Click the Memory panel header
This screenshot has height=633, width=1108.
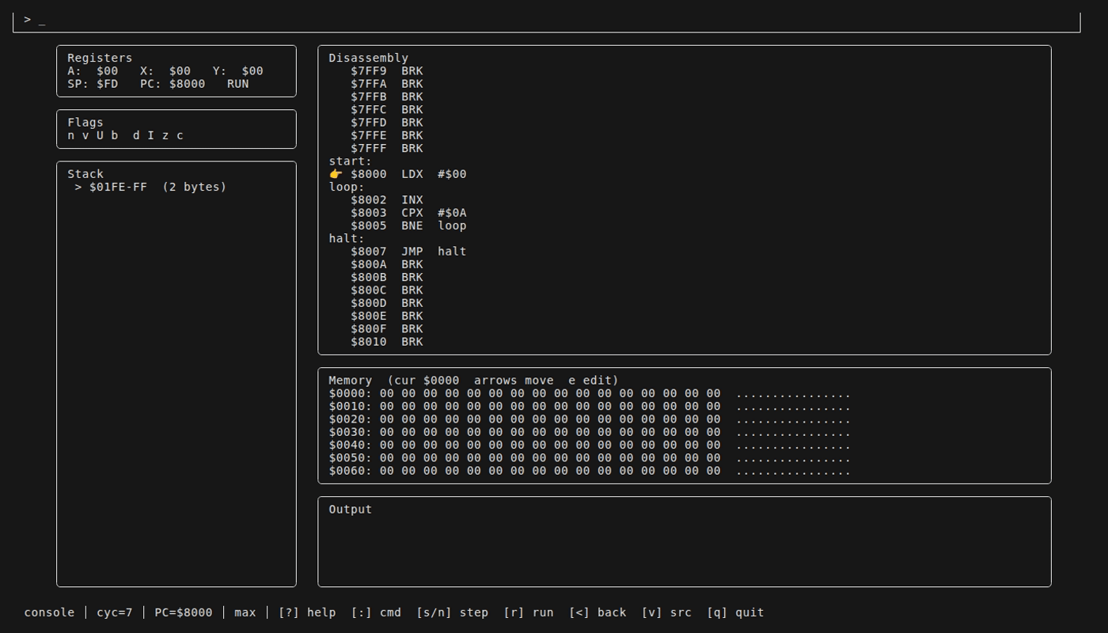473,381
